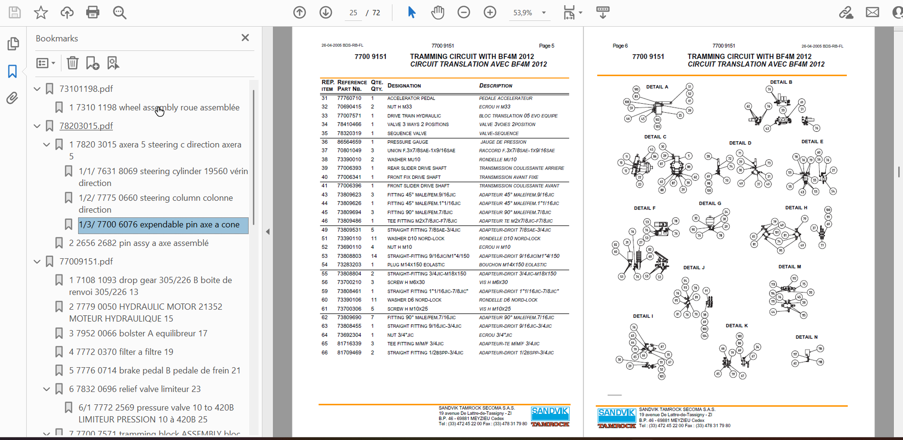Click the Bookmarks panel title

[x=57, y=39]
